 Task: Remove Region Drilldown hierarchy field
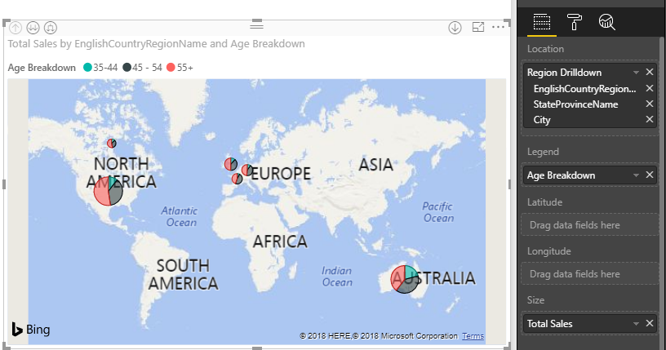pos(650,73)
